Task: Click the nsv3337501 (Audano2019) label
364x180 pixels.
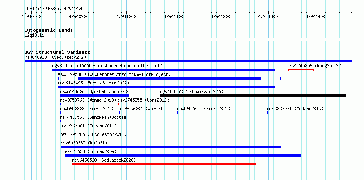Action: (x=88, y=126)
